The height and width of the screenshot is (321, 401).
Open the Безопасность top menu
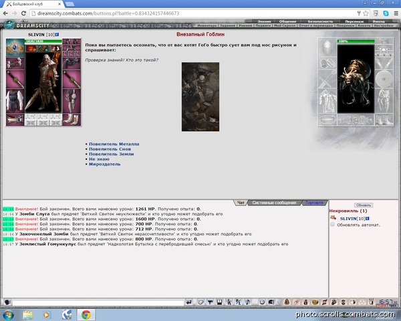click(320, 21)
